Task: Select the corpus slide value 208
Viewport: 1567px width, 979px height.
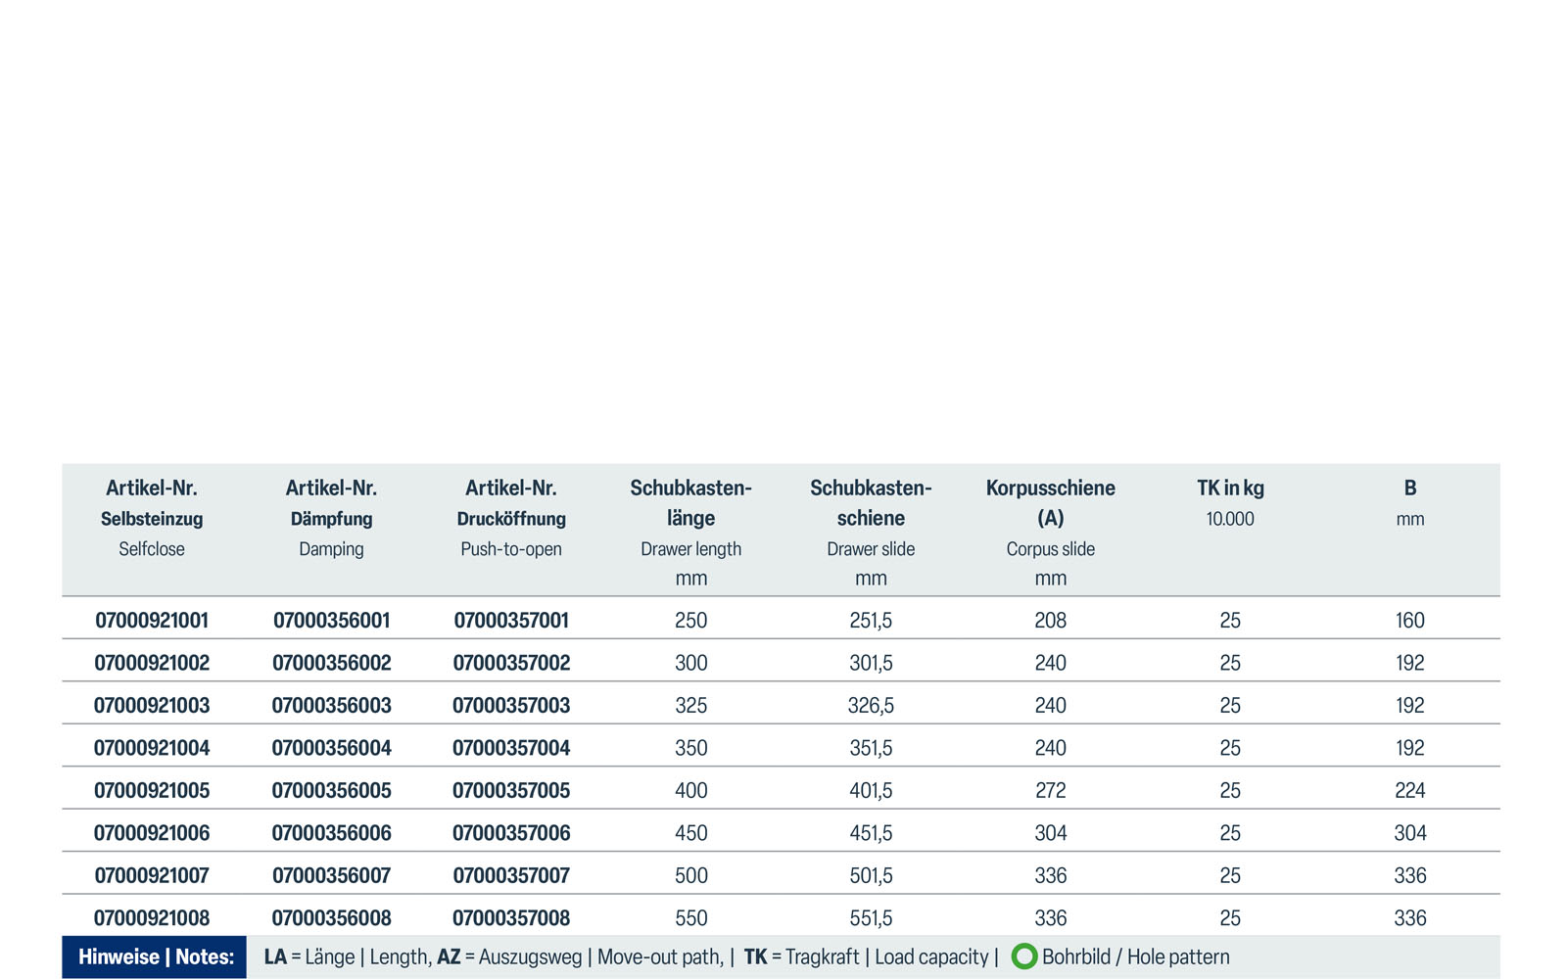Action: (x=1050, y=620)
